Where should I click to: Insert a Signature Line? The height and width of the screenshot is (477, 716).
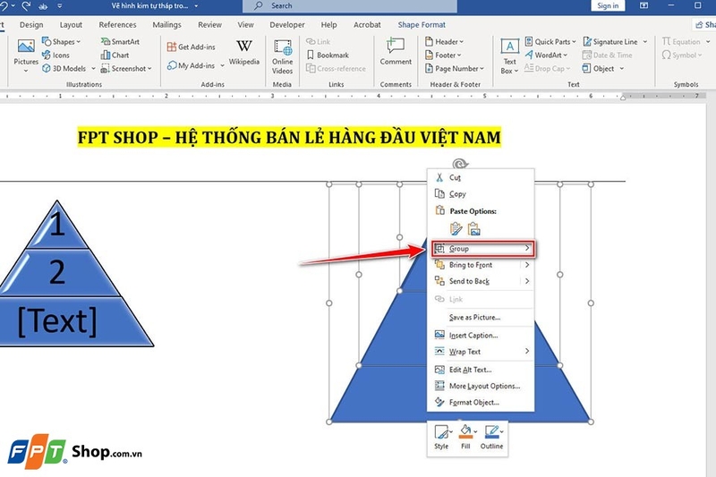coord(610,41)
